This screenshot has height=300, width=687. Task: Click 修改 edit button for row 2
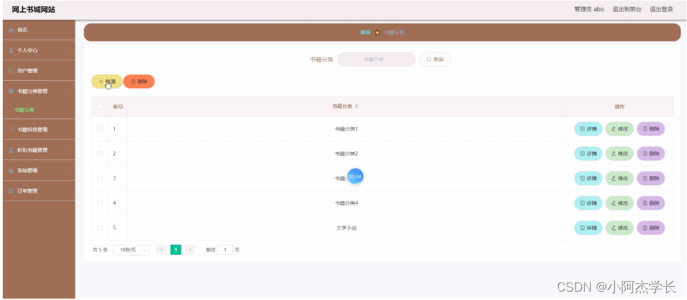619,154
